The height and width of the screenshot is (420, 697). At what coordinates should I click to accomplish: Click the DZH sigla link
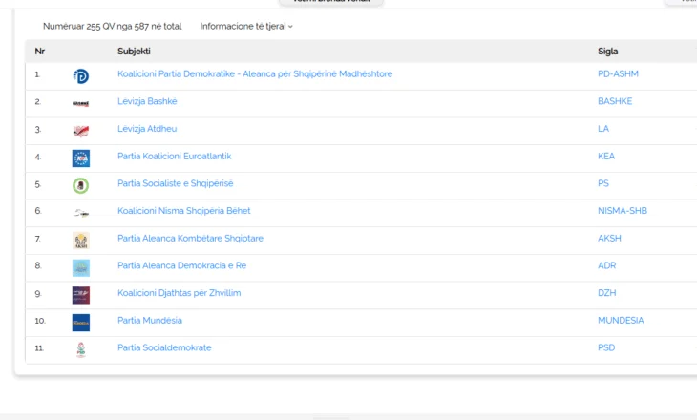click(x=606, y=293)
